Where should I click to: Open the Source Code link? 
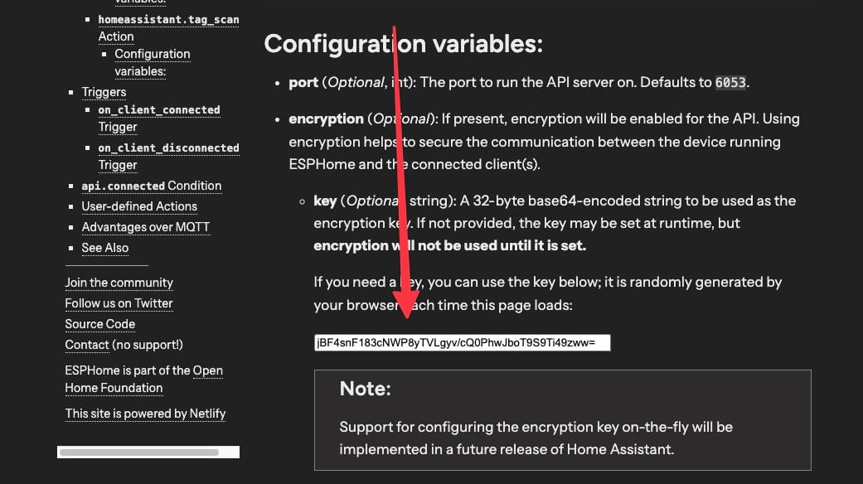coord(100,325)
